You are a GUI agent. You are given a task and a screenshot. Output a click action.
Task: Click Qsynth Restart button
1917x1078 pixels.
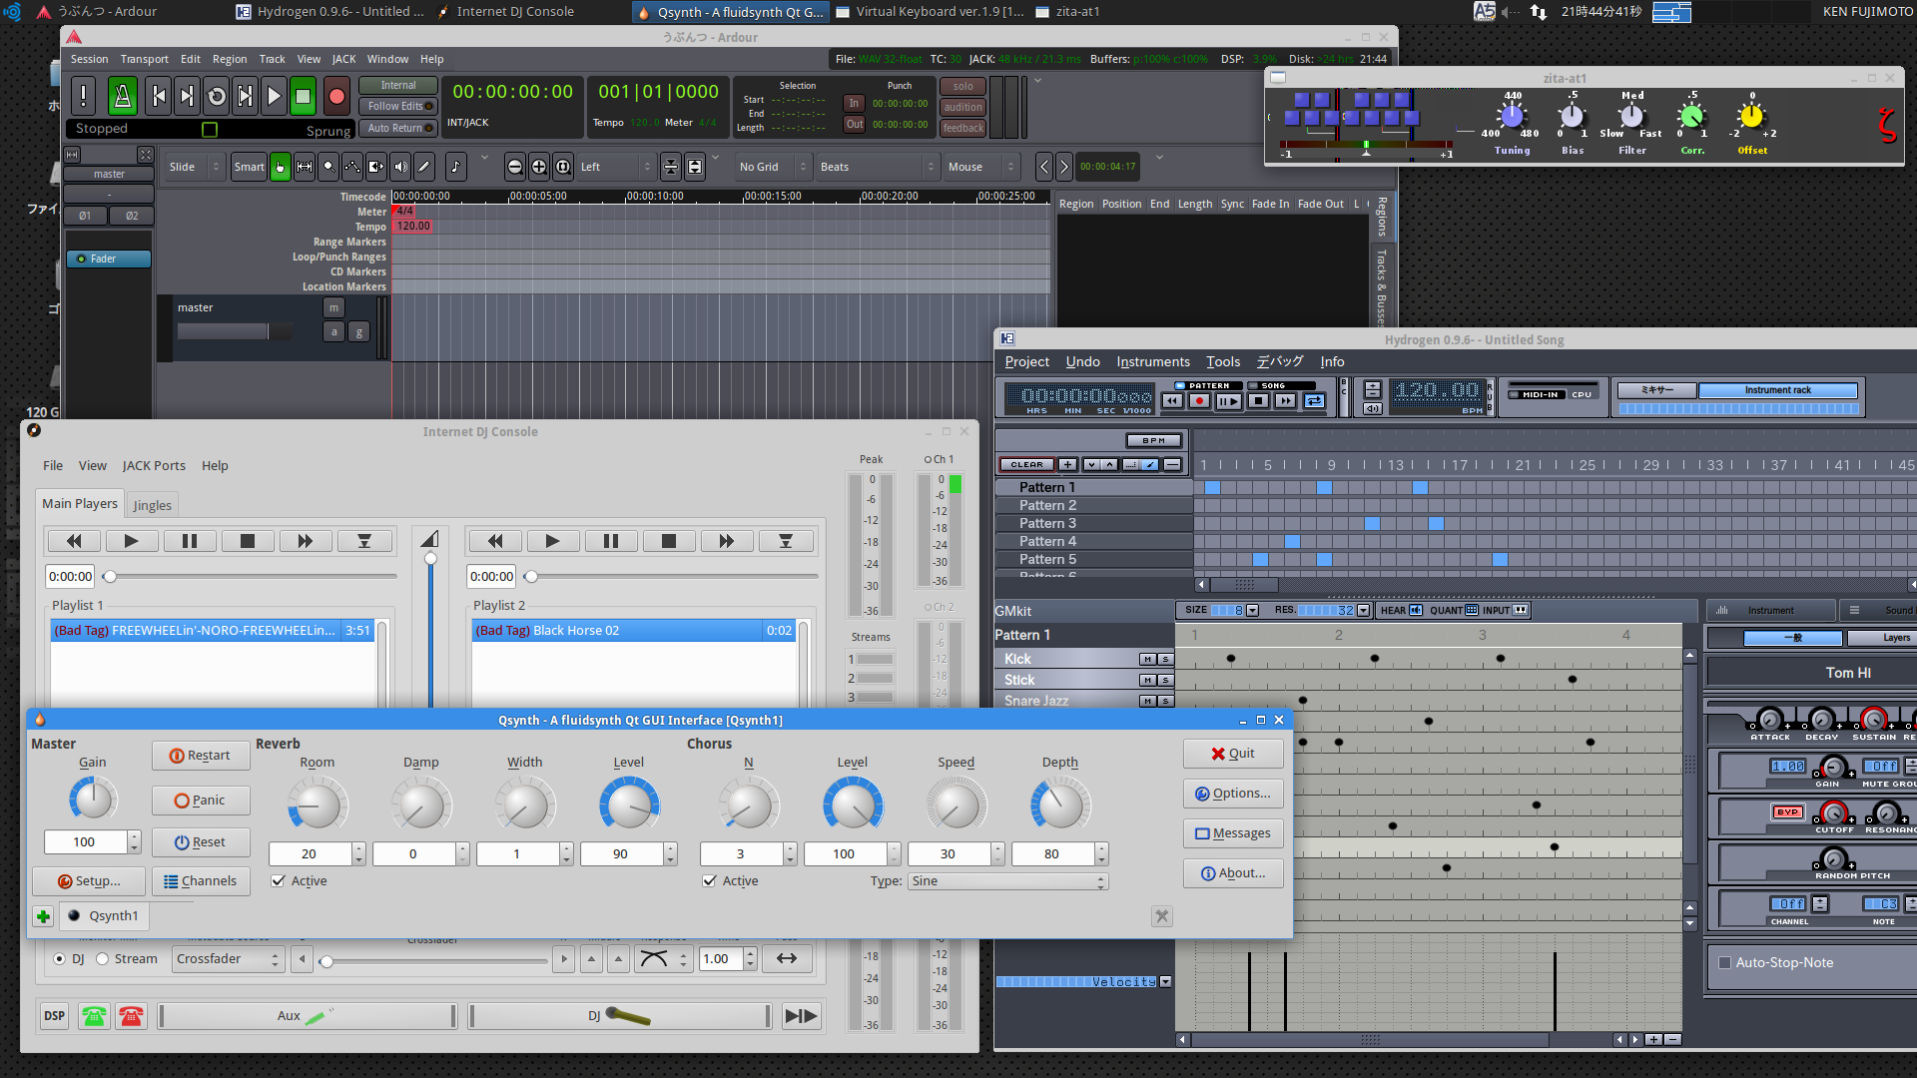pos(201,756)
